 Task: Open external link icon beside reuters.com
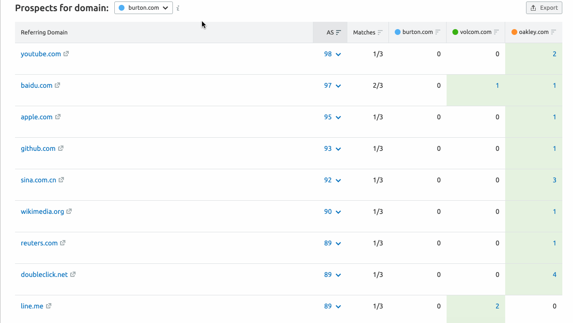click(x=63, y=242)
